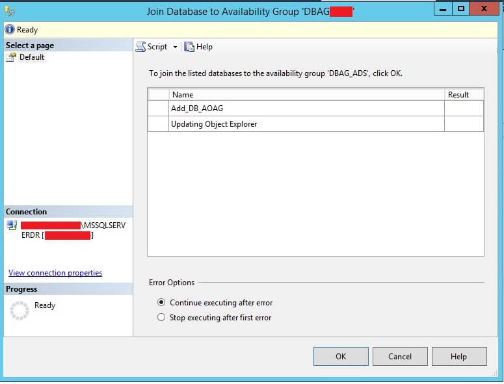Minimize the Join Database dialog
504x384 pixels.
pyautogui.click(x=443, y=8)
